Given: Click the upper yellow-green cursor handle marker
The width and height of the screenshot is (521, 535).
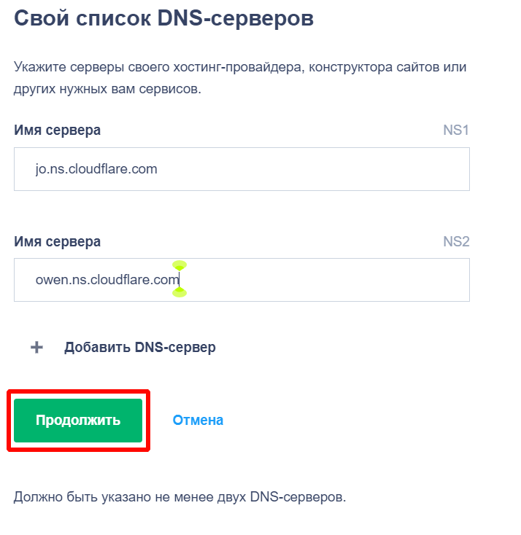Looking at the screenshot, I should [x=180, y=265].
